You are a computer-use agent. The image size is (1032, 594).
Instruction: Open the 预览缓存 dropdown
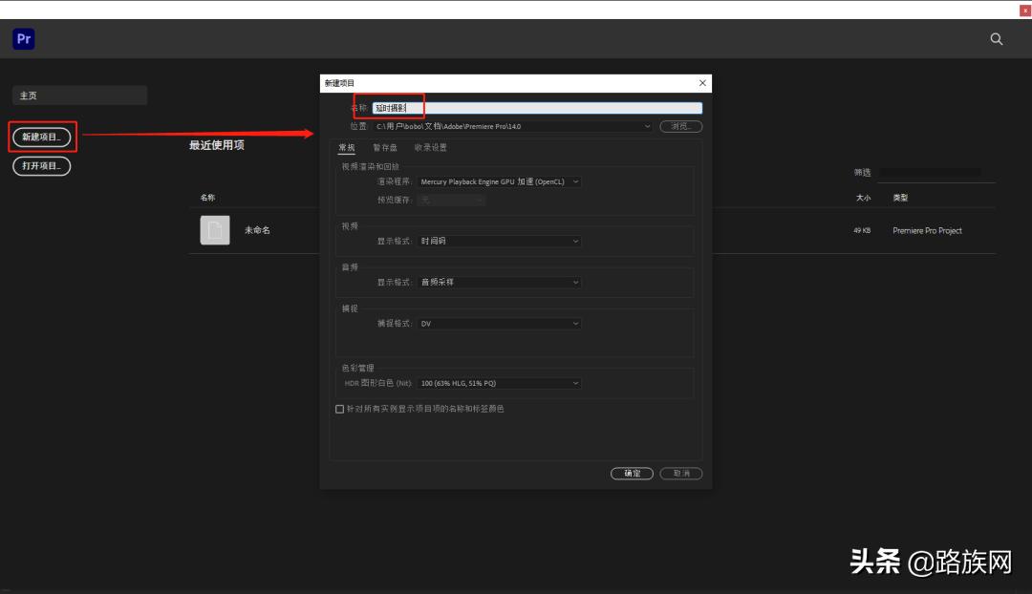(x=451, y=200)
